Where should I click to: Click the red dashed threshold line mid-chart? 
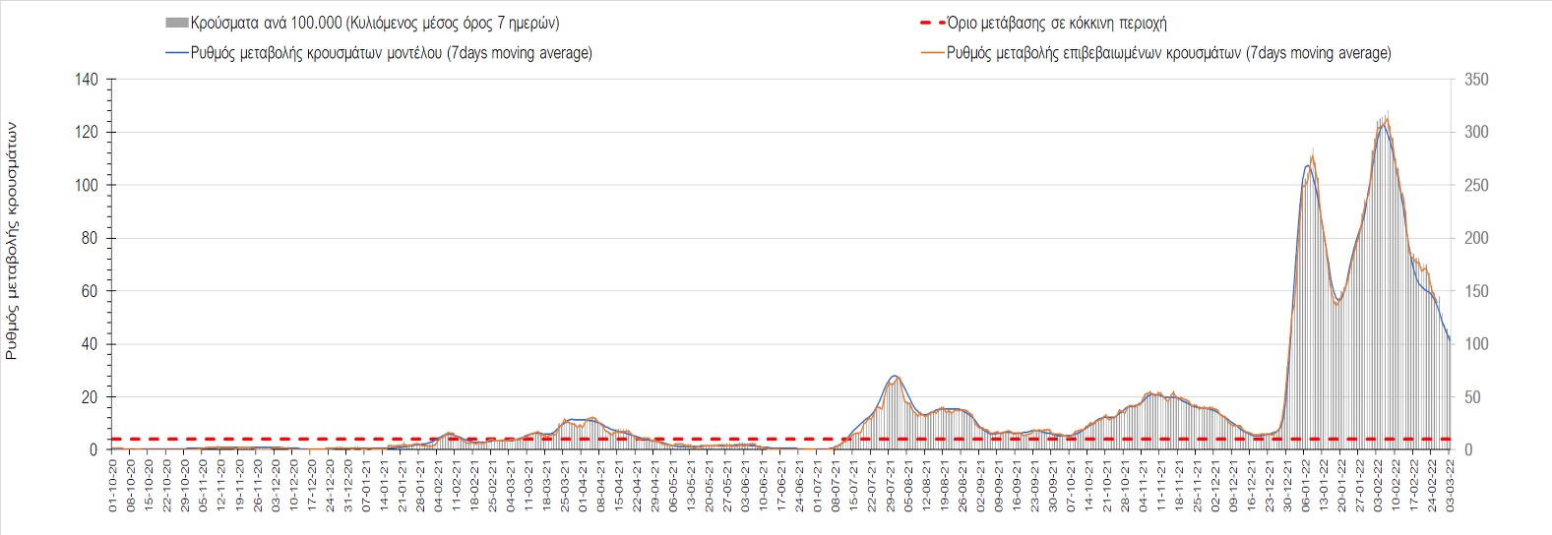coord(777,439)
